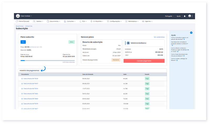210x124 pixels.
Task: Open the Ajuda link in top bar
Action: (178, 16)
